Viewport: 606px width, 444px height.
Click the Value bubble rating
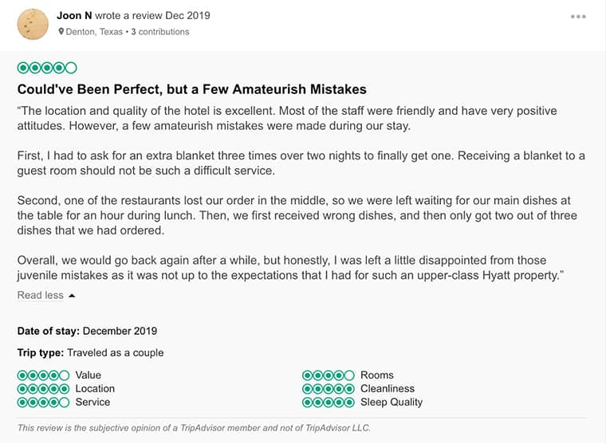pyautogui.click(x=43, y=375)
